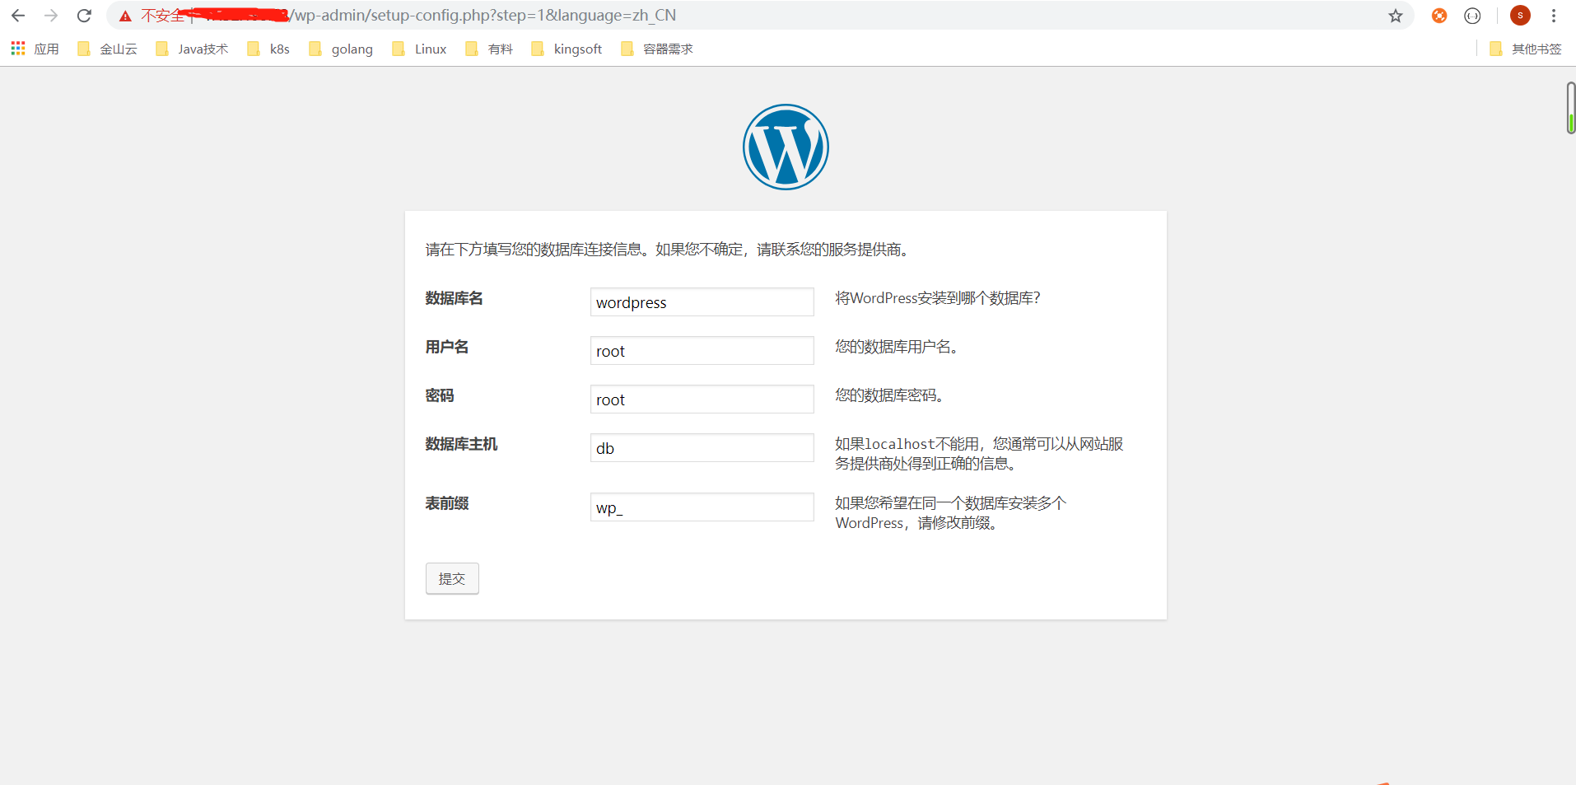Image resolution: width=1576 pixels, height=785 pixels.
Task: Click the 密码 label
Action: click(440, 395)
